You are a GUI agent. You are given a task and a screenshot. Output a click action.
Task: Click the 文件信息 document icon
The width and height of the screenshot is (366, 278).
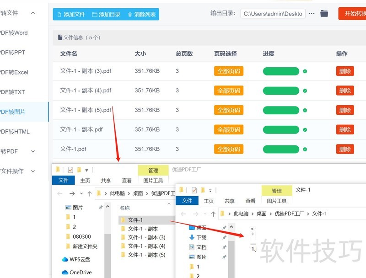coord(60,37)
